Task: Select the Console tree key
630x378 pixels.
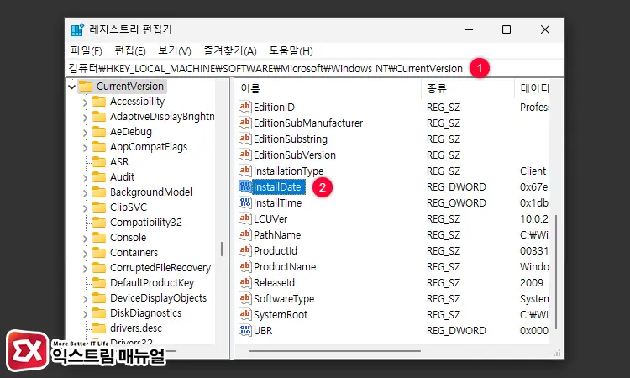Action: click(129, 238)
